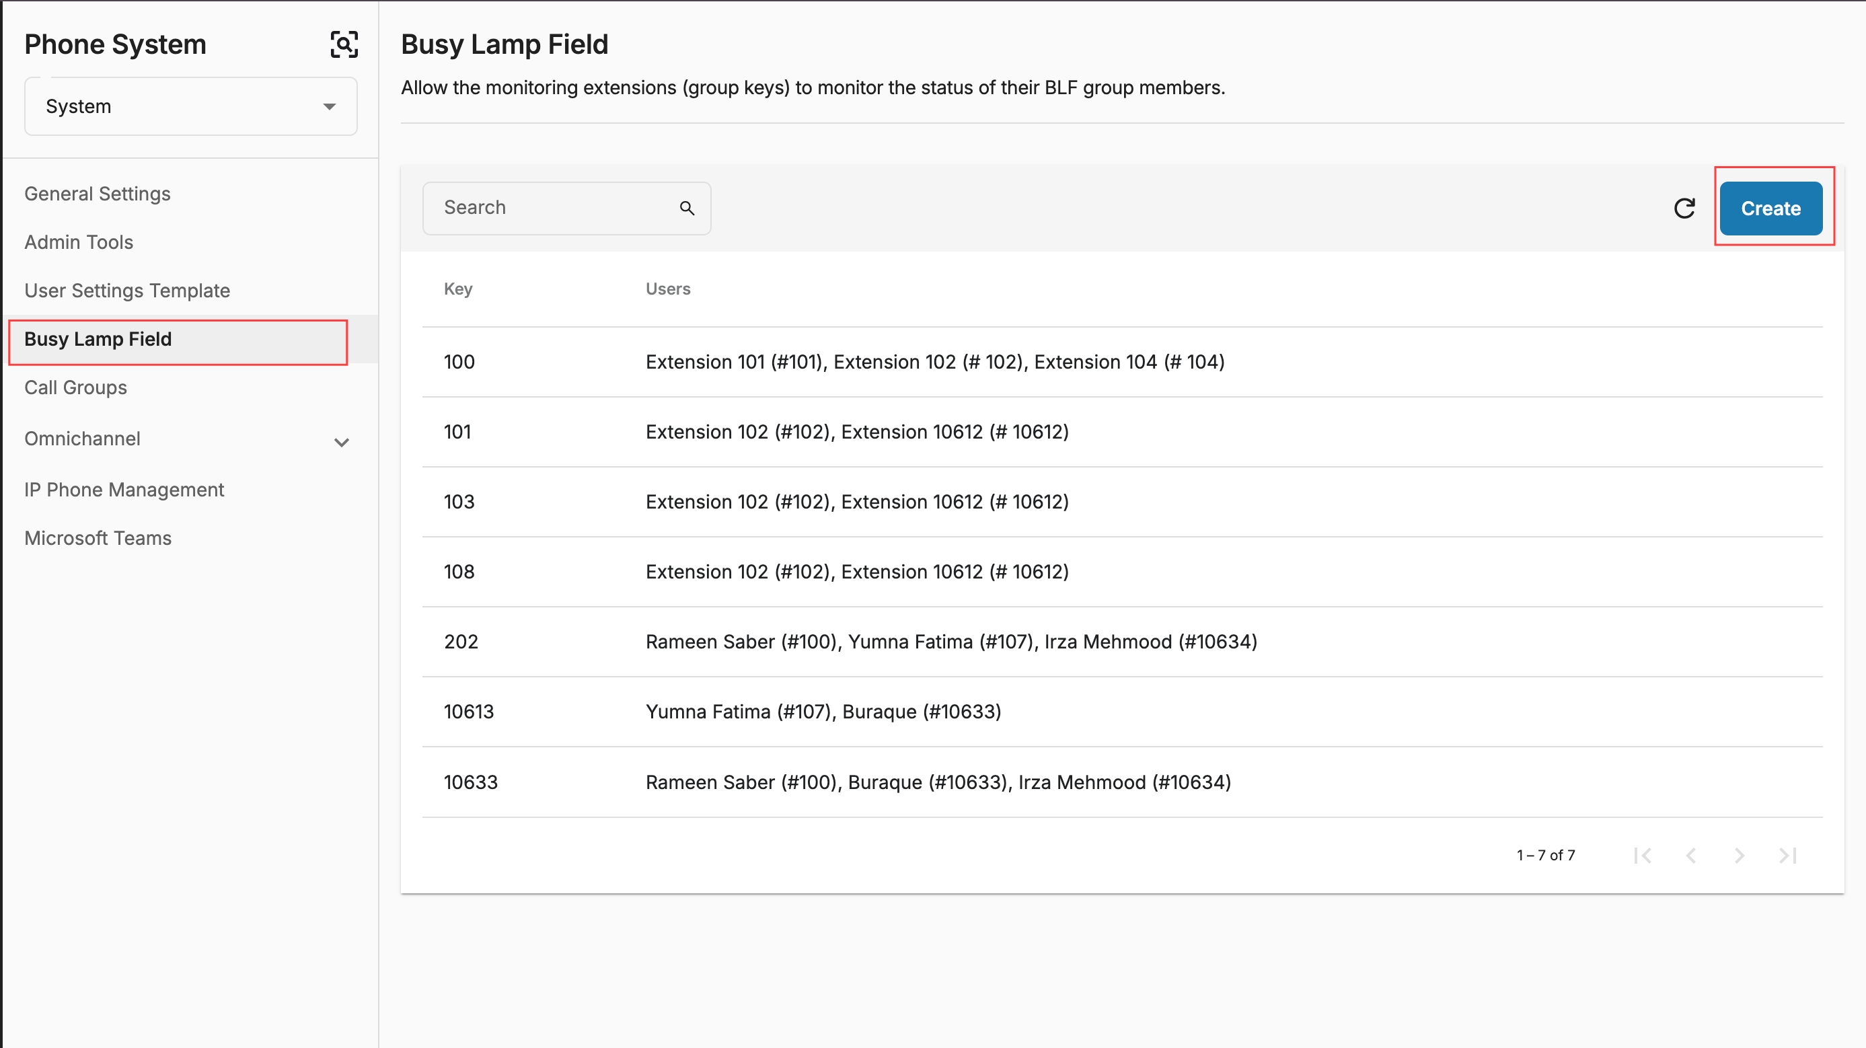Screen dimensions: 1866x1048
Task: Open Call Groups in sidebar
Action: point(76,387)
